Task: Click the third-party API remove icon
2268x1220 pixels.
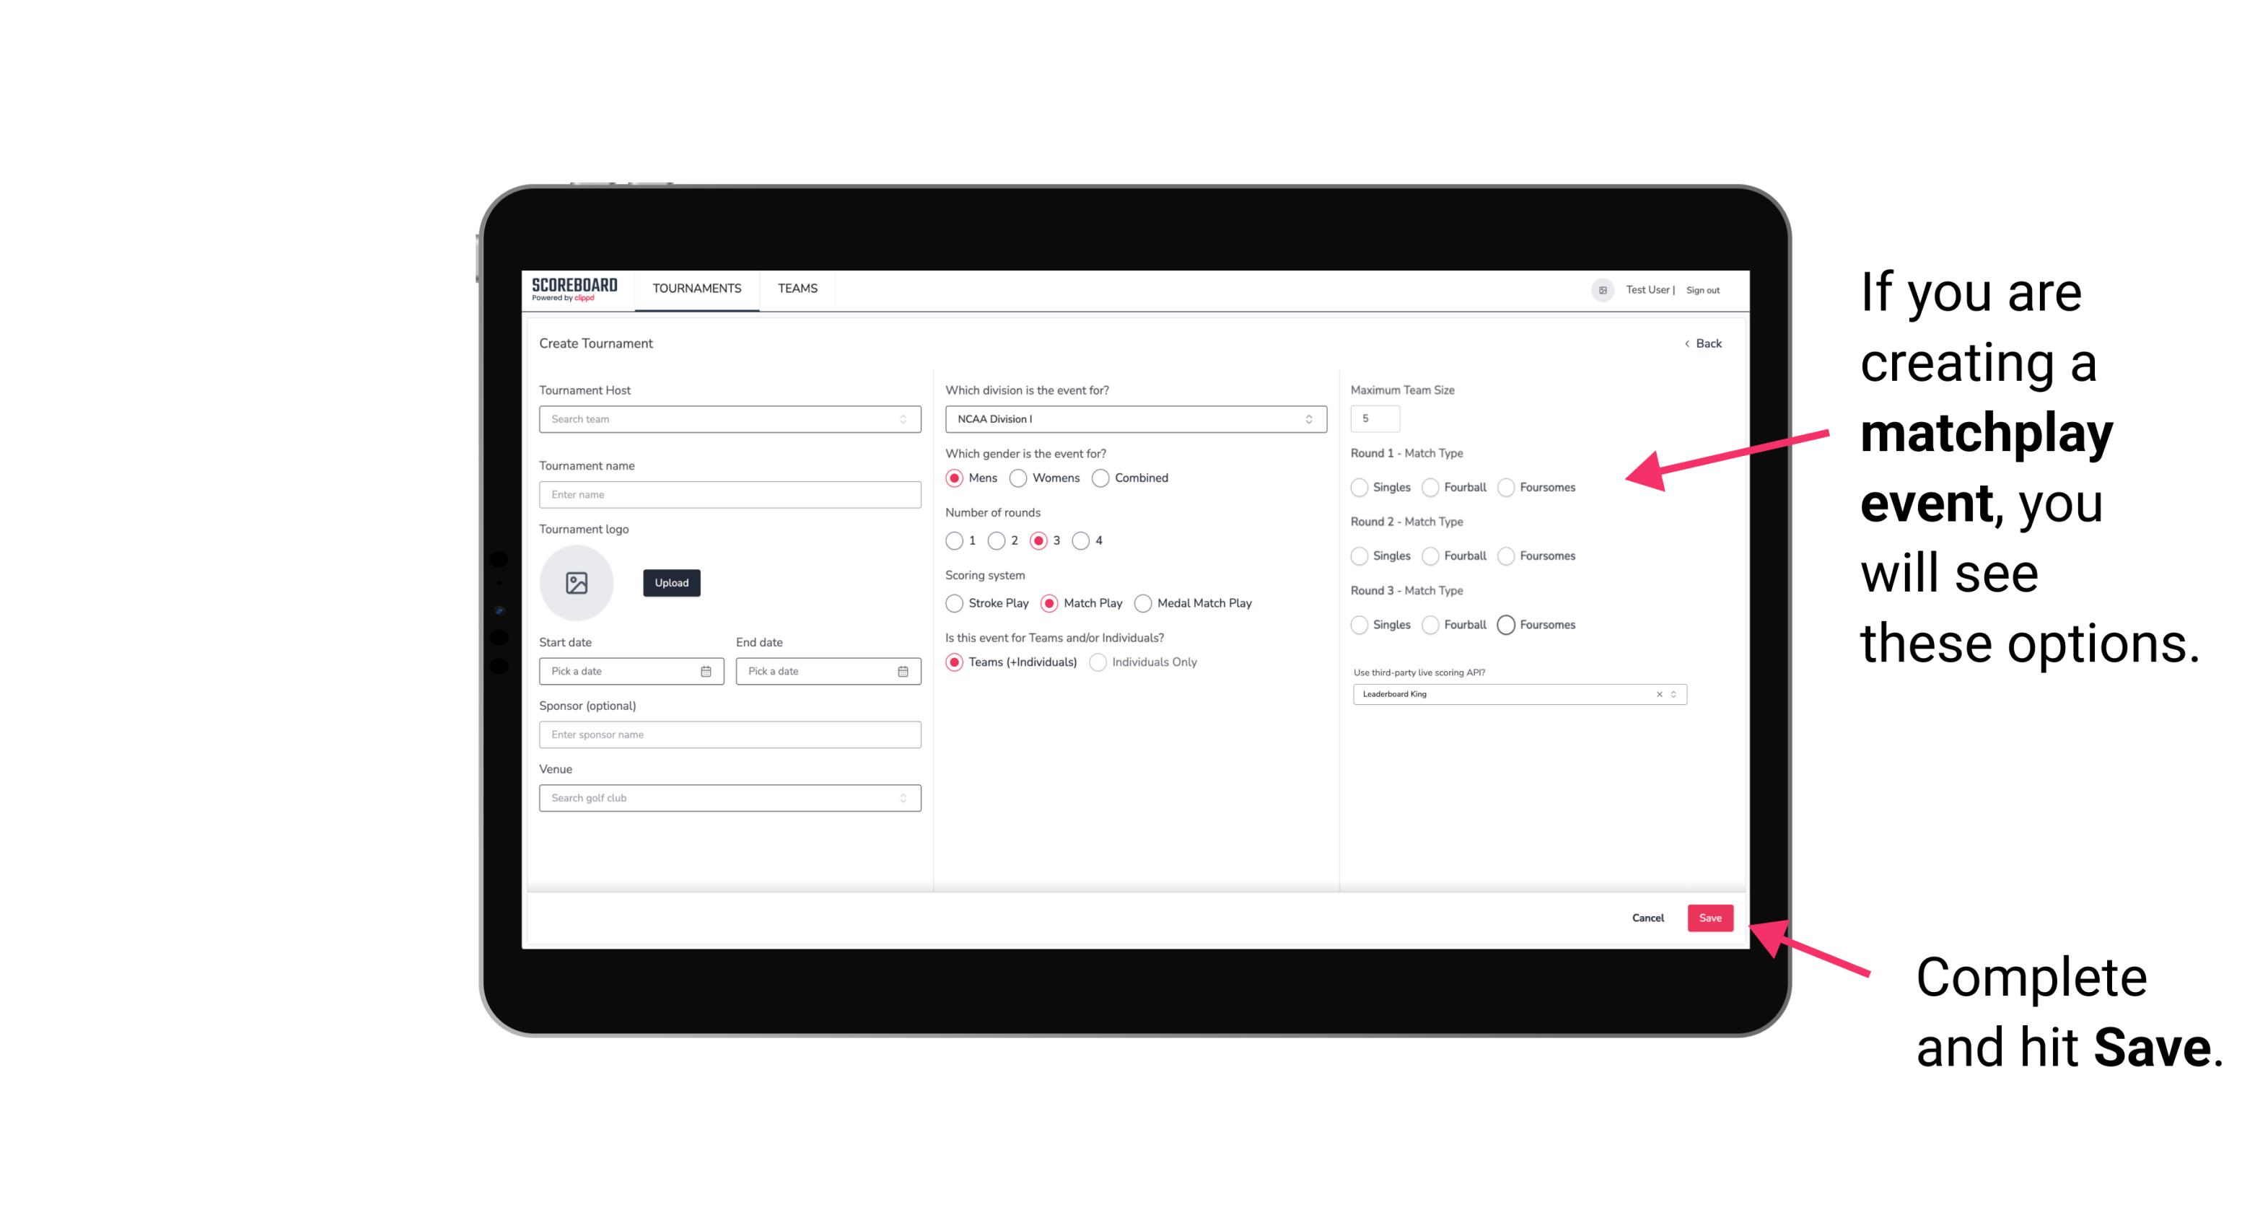Action: tap(1658, 694)
